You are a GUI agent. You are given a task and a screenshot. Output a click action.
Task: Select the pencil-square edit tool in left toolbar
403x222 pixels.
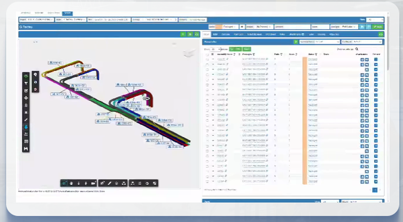(x=26, y=90)
